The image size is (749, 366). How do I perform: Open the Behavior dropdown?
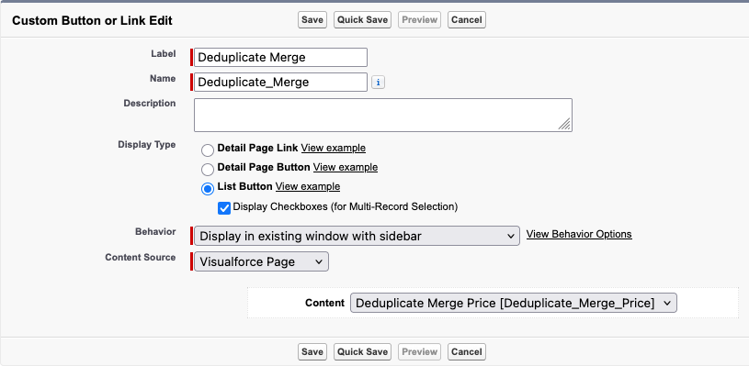click(x=357, y=236)
